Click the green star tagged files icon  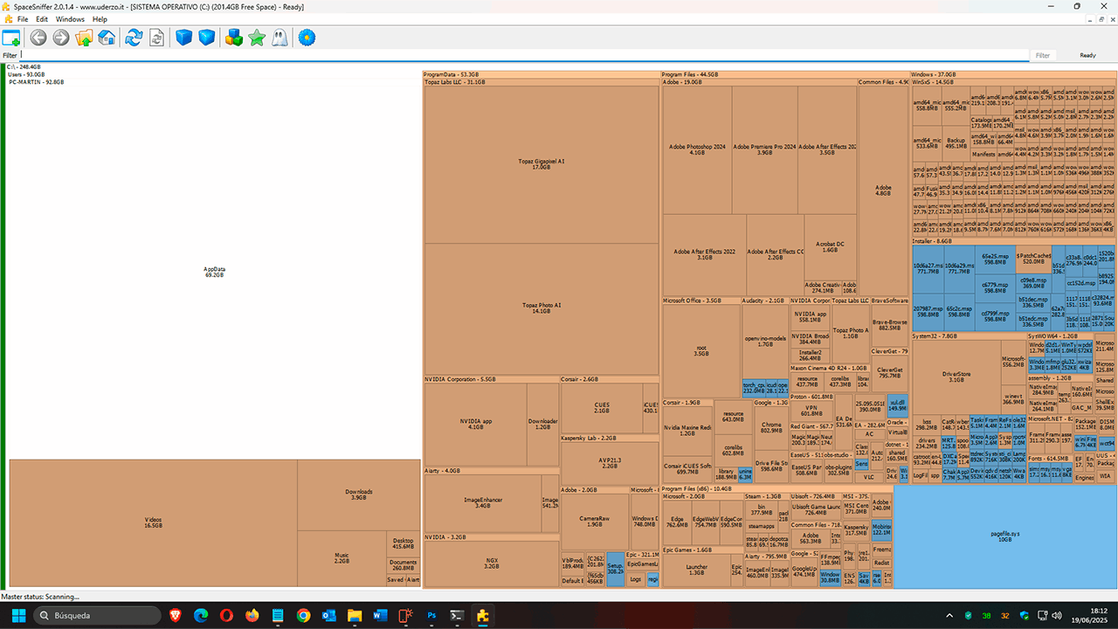(257, 38)
